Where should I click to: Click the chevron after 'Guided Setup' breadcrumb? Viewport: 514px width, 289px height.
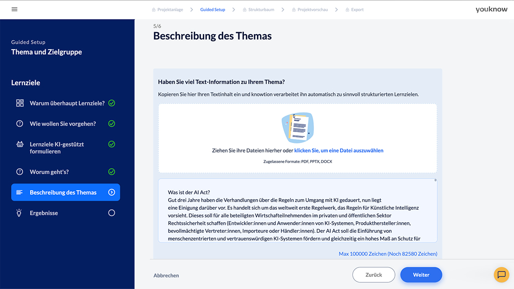[234, 9]
